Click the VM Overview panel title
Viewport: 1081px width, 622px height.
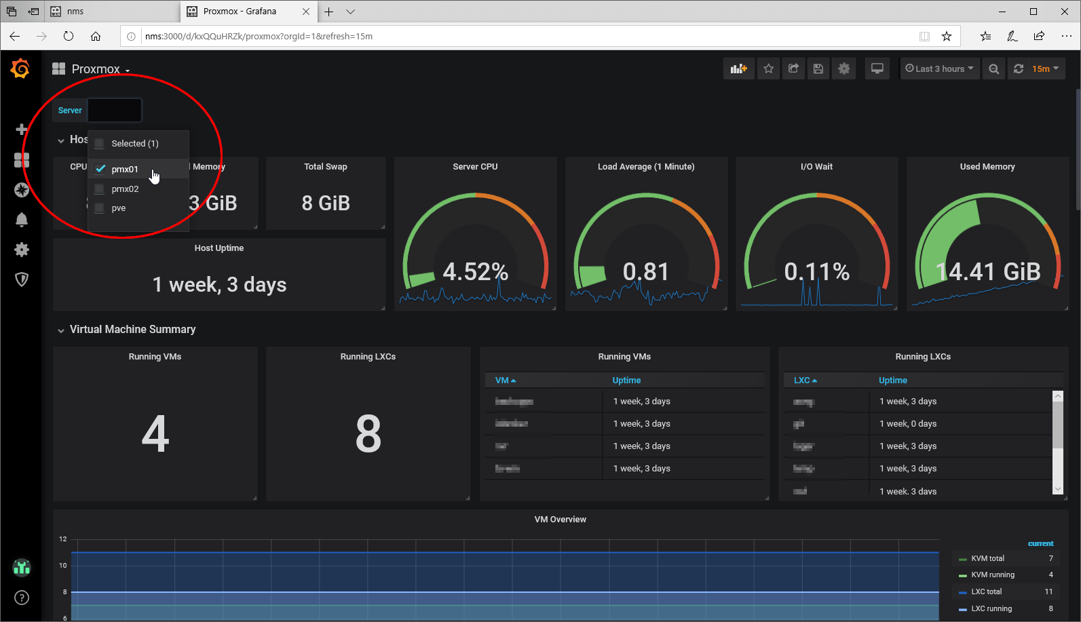tap(560, 520)
